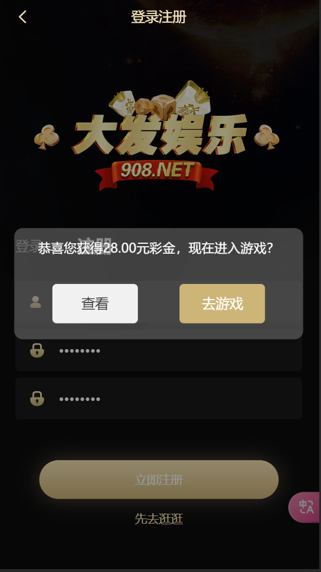Submit with the 立即注册 button

(159, 479)
